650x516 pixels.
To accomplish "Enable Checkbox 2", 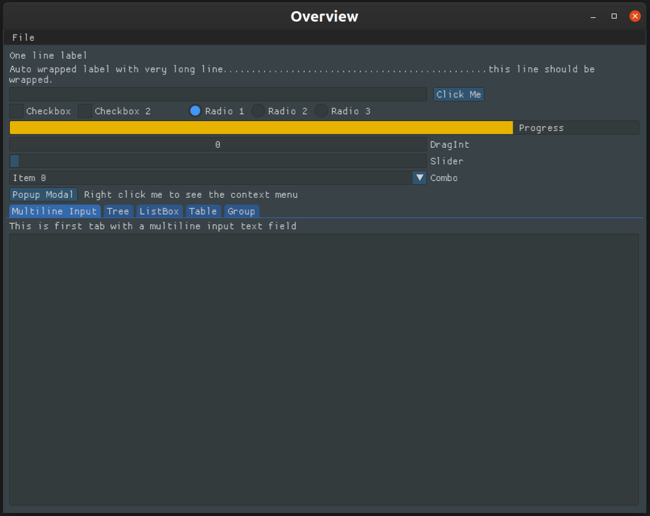I will [85, 111].
